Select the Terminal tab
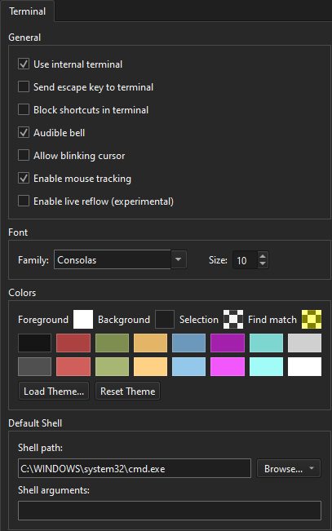This screenshot has width=332, height=531. 27,11
